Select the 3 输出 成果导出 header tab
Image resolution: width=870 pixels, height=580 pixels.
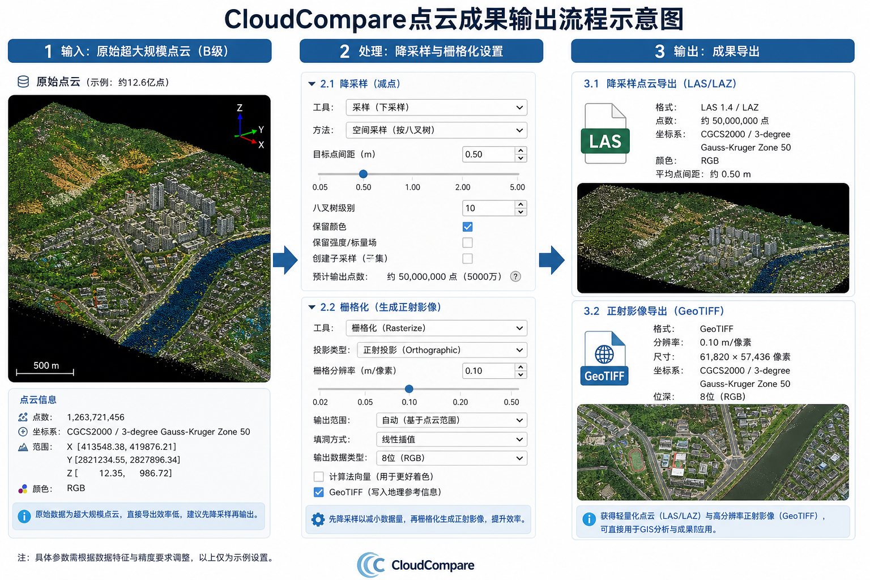coord(713,51)
